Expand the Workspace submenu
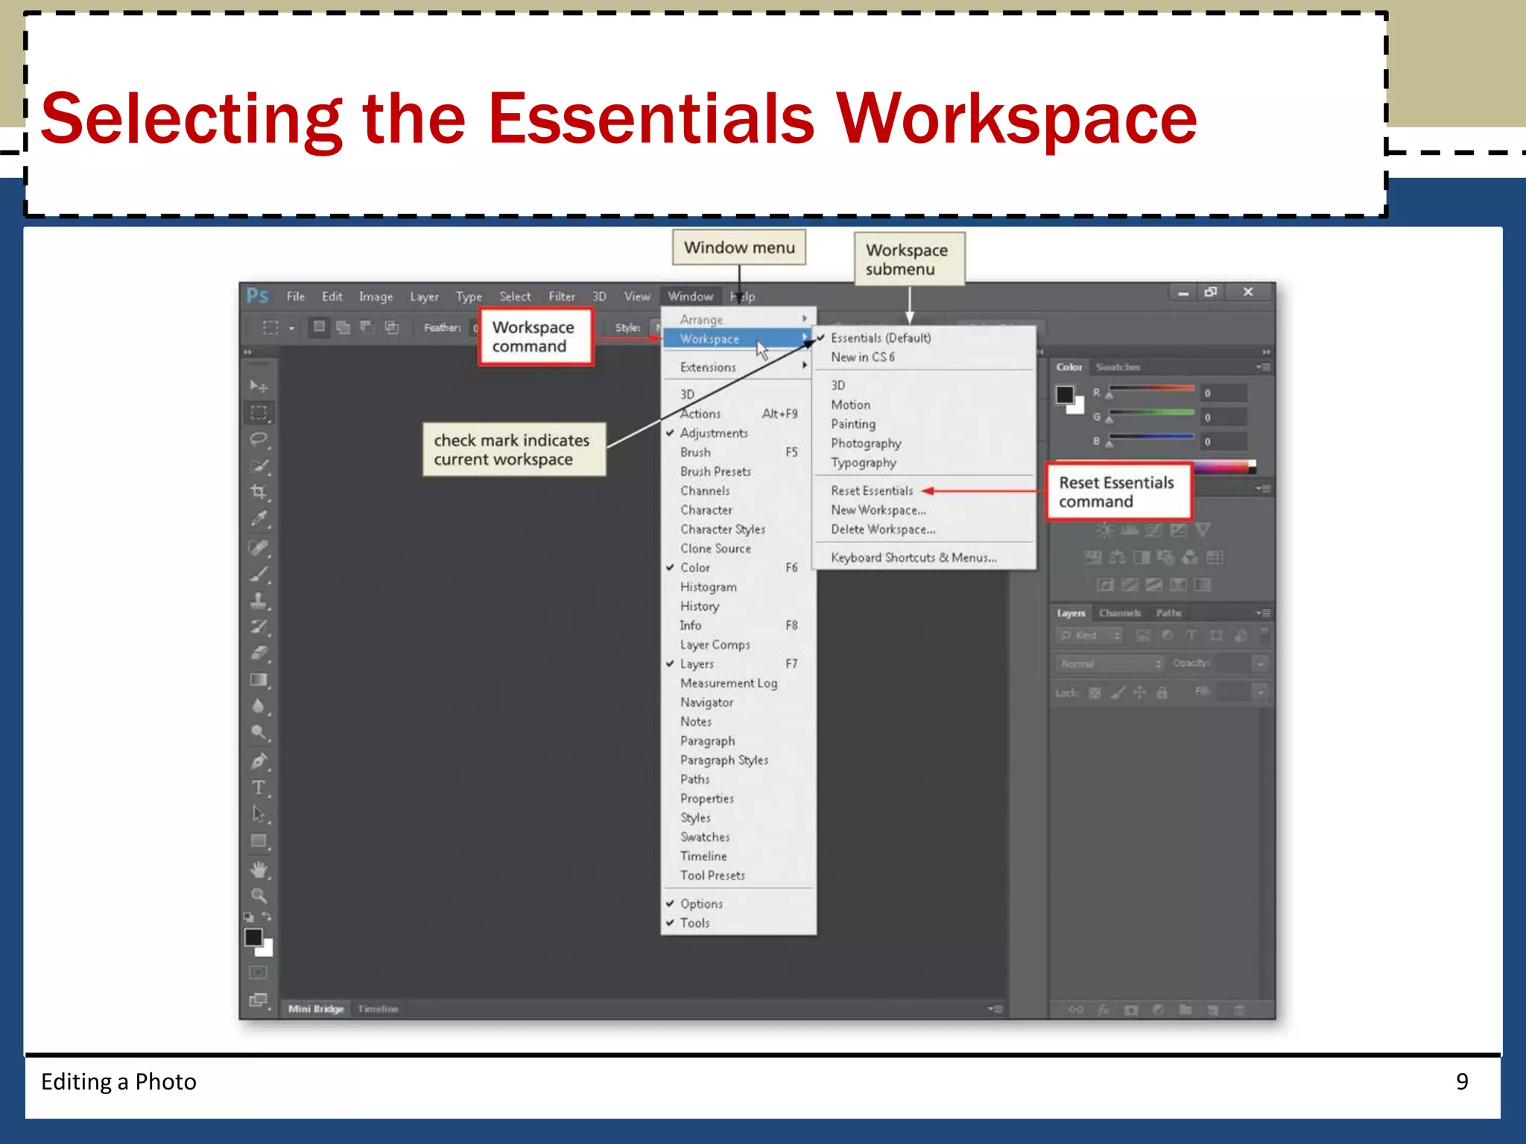This screenshot has width=1526, height=1144. tap(738, 339)
